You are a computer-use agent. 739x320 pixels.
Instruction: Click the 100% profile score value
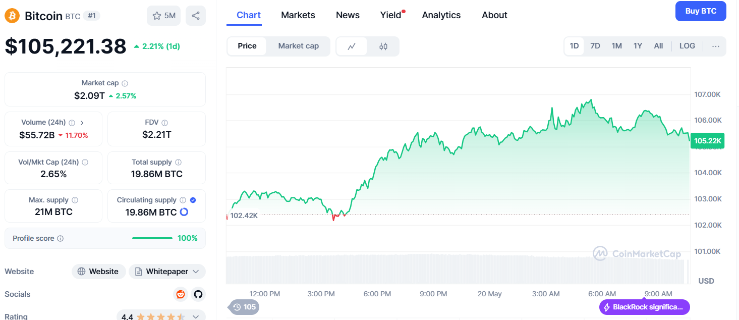click(x=188, y=238)
